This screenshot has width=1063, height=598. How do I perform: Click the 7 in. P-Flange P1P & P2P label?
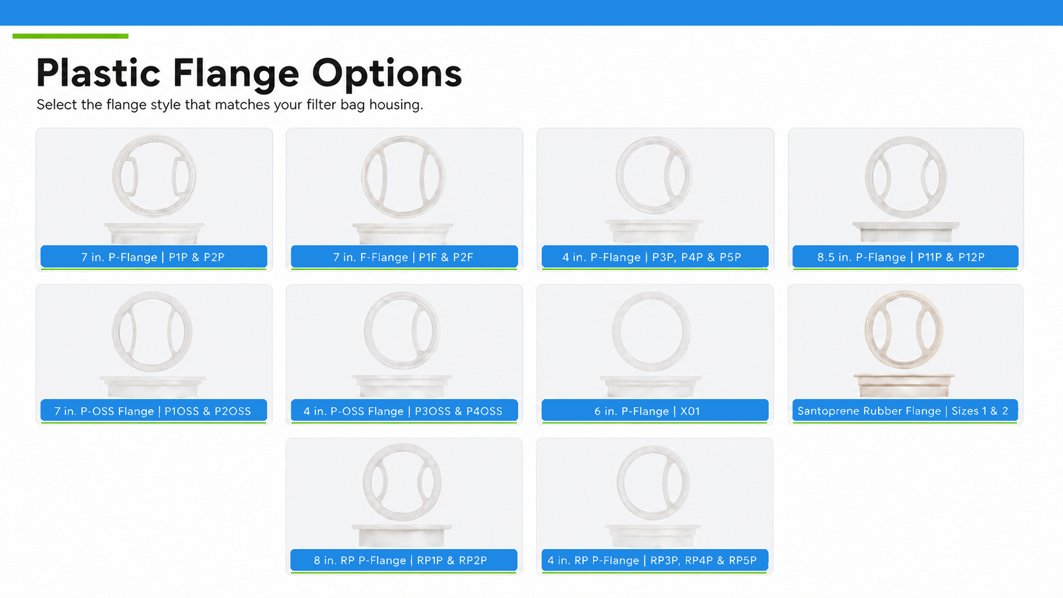click(154, 257)
